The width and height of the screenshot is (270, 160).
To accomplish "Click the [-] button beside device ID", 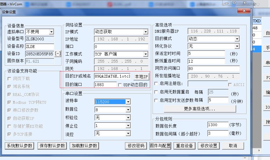I will click(58, 54).
